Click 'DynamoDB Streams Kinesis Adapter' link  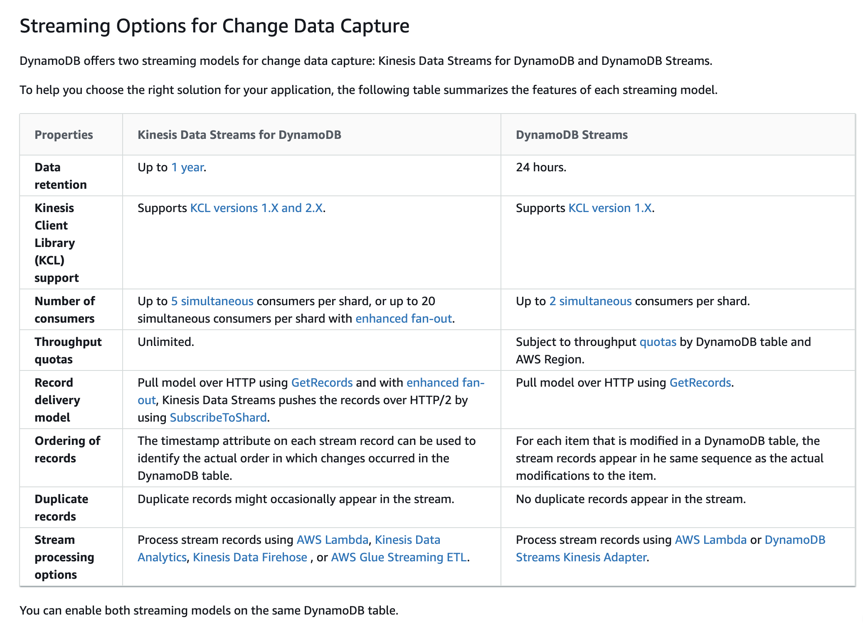[795, 540]
